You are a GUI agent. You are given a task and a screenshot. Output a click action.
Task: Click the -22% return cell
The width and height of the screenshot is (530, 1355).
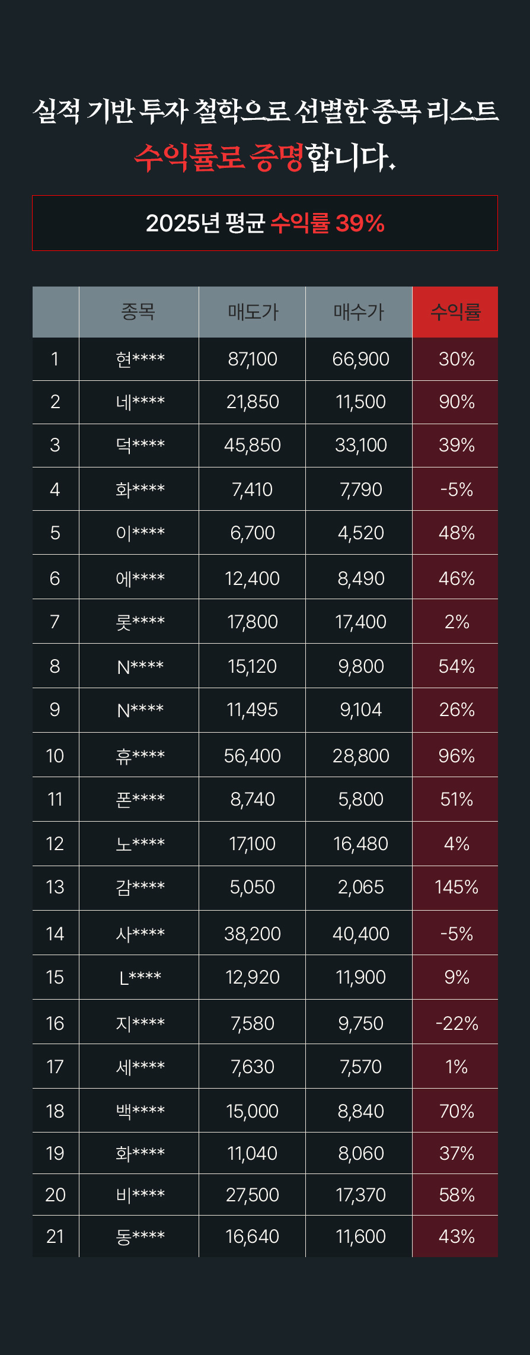click(x=456, y=1023)
